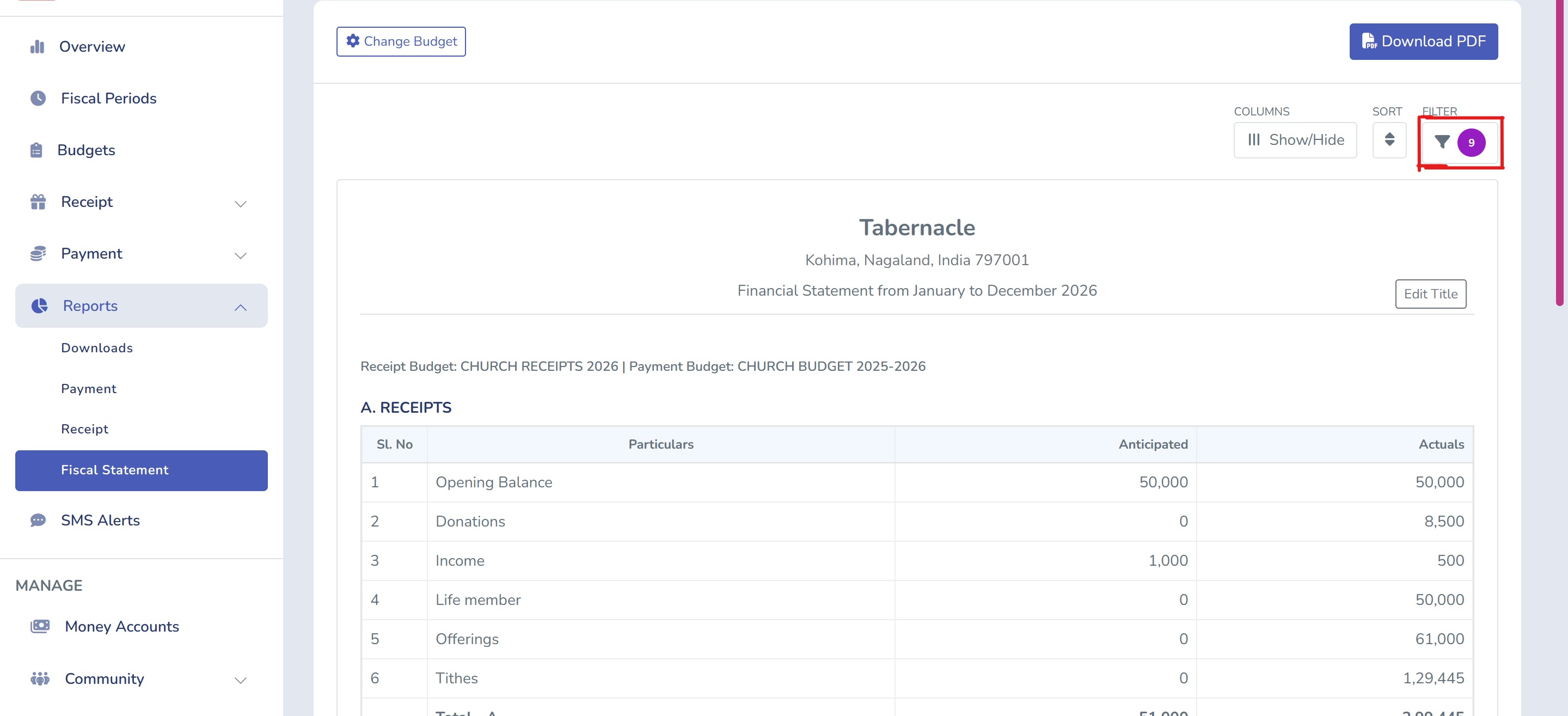Click the Offerings actuals value 61,000

[x=1440, y=639]
